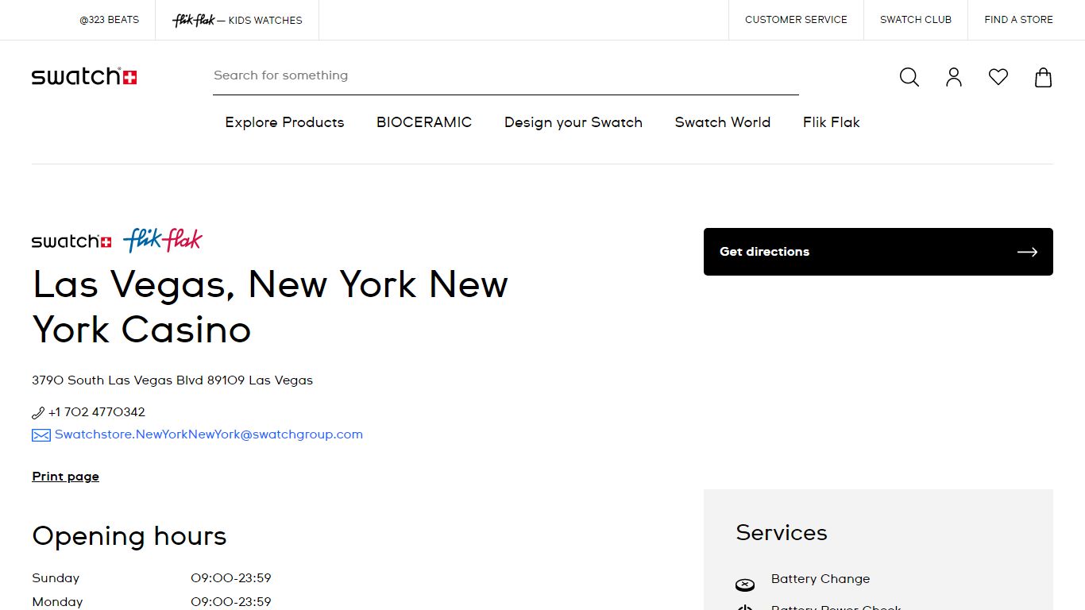This screenshot has width=1085, height=610.
Task: Open search with the magnifier icon
Action: [x=909, y=77]
